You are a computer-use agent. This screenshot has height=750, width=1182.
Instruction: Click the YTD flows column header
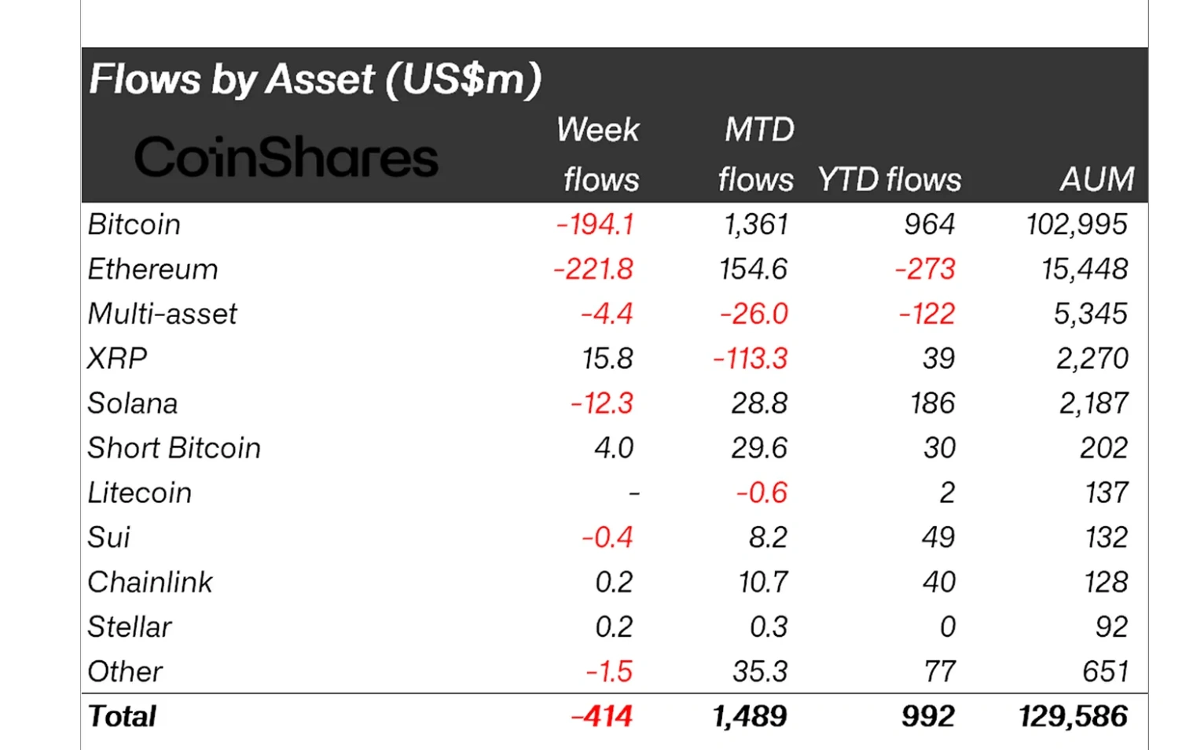(x=889, y=180)
